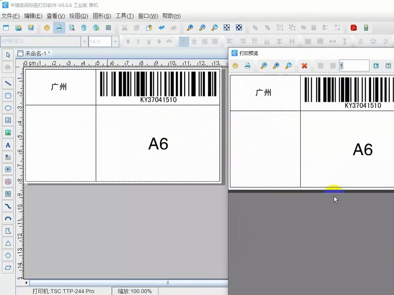Click the 打印机:TSC TTP-244 Pro status entry
This screenshot has width=394, height=295.
(x=63, y=291)
